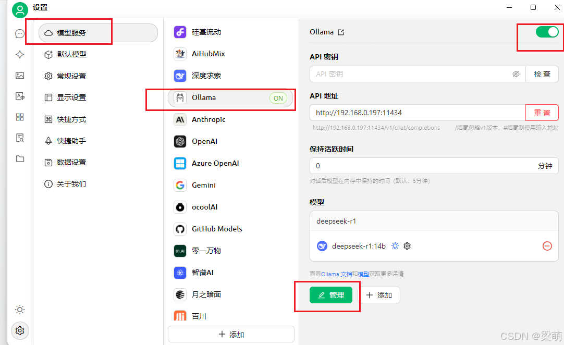Click 添加 button below provider list
The image size is (564, 345).
[x=231, y=334]
